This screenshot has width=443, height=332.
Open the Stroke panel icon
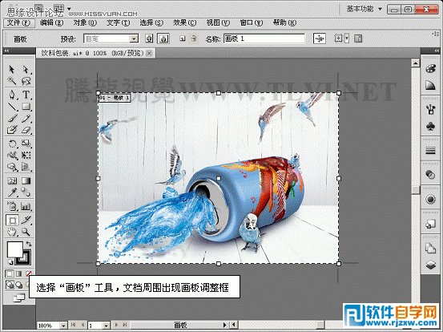(430, 151)
